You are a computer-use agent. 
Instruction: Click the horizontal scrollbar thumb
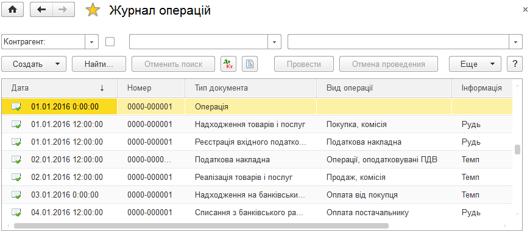[201, 226]
